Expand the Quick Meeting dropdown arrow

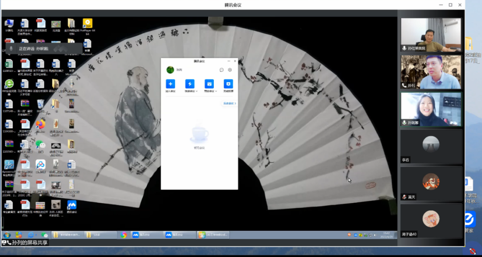pos(197,91)
